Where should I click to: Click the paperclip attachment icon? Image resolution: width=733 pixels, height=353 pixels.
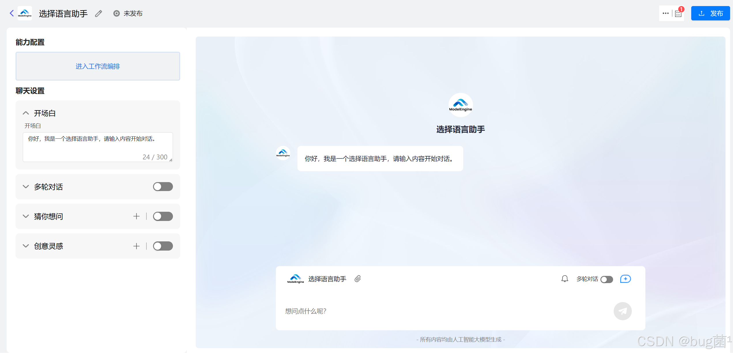point(358,279)
